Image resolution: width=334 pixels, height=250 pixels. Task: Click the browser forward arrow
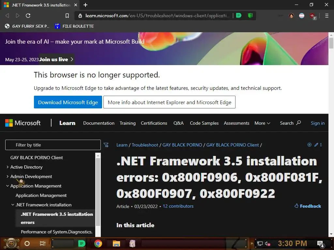18,16
